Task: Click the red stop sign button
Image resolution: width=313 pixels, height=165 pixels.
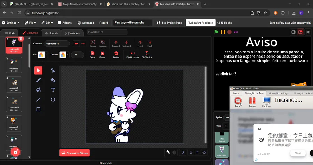Action: point(230,32)
